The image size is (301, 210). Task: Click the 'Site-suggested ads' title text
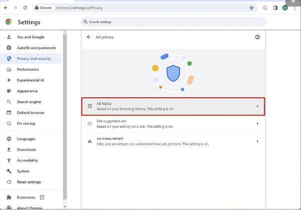click(111, 121)
